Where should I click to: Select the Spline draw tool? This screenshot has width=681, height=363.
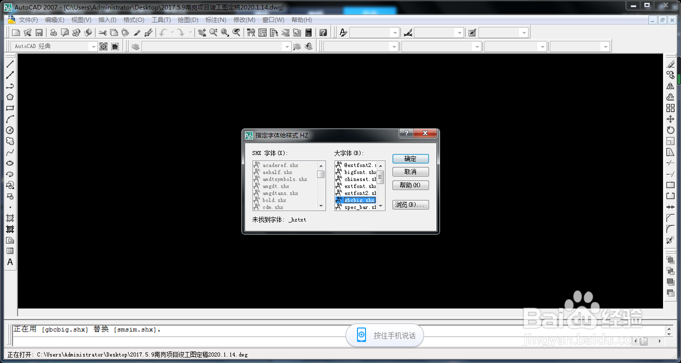pyautogui.click(x=10, y=152)
